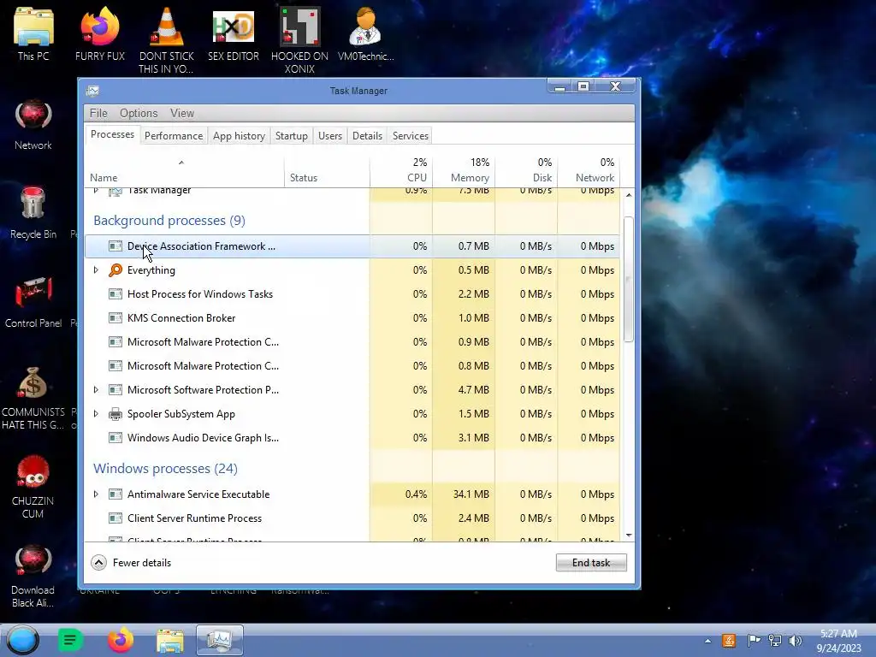Select the Download Black Ali icon
876x657 pixels.
tap(33, 577)
